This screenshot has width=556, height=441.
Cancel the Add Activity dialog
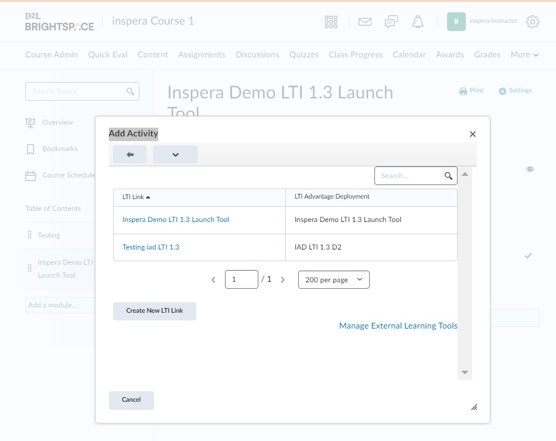[131, 400]
